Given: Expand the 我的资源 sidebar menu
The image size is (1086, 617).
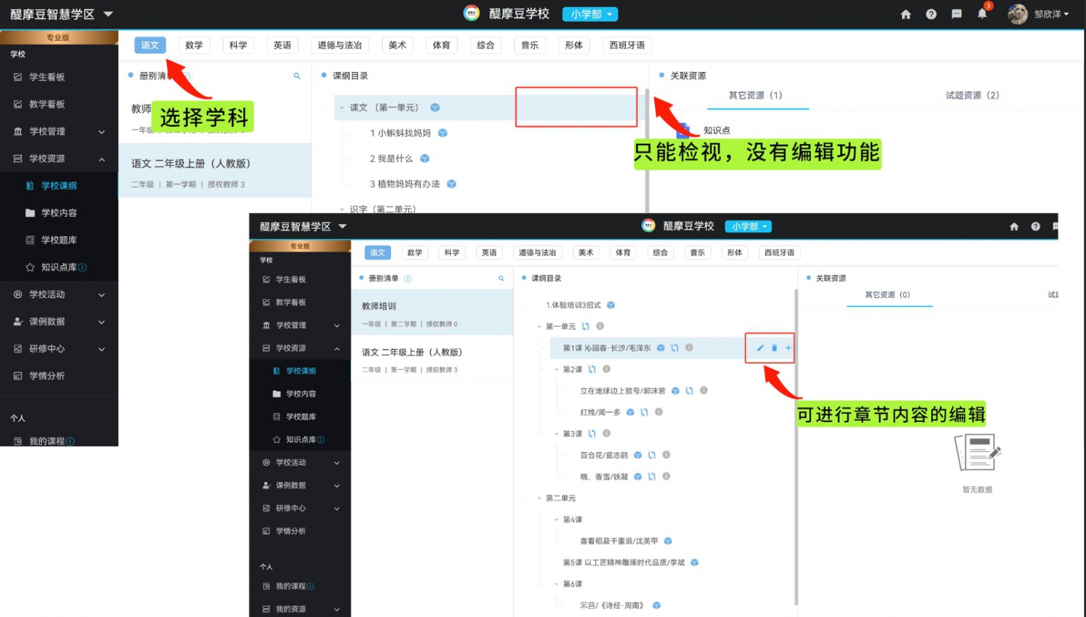Looking at the screenshot, I should coord(337,610).
